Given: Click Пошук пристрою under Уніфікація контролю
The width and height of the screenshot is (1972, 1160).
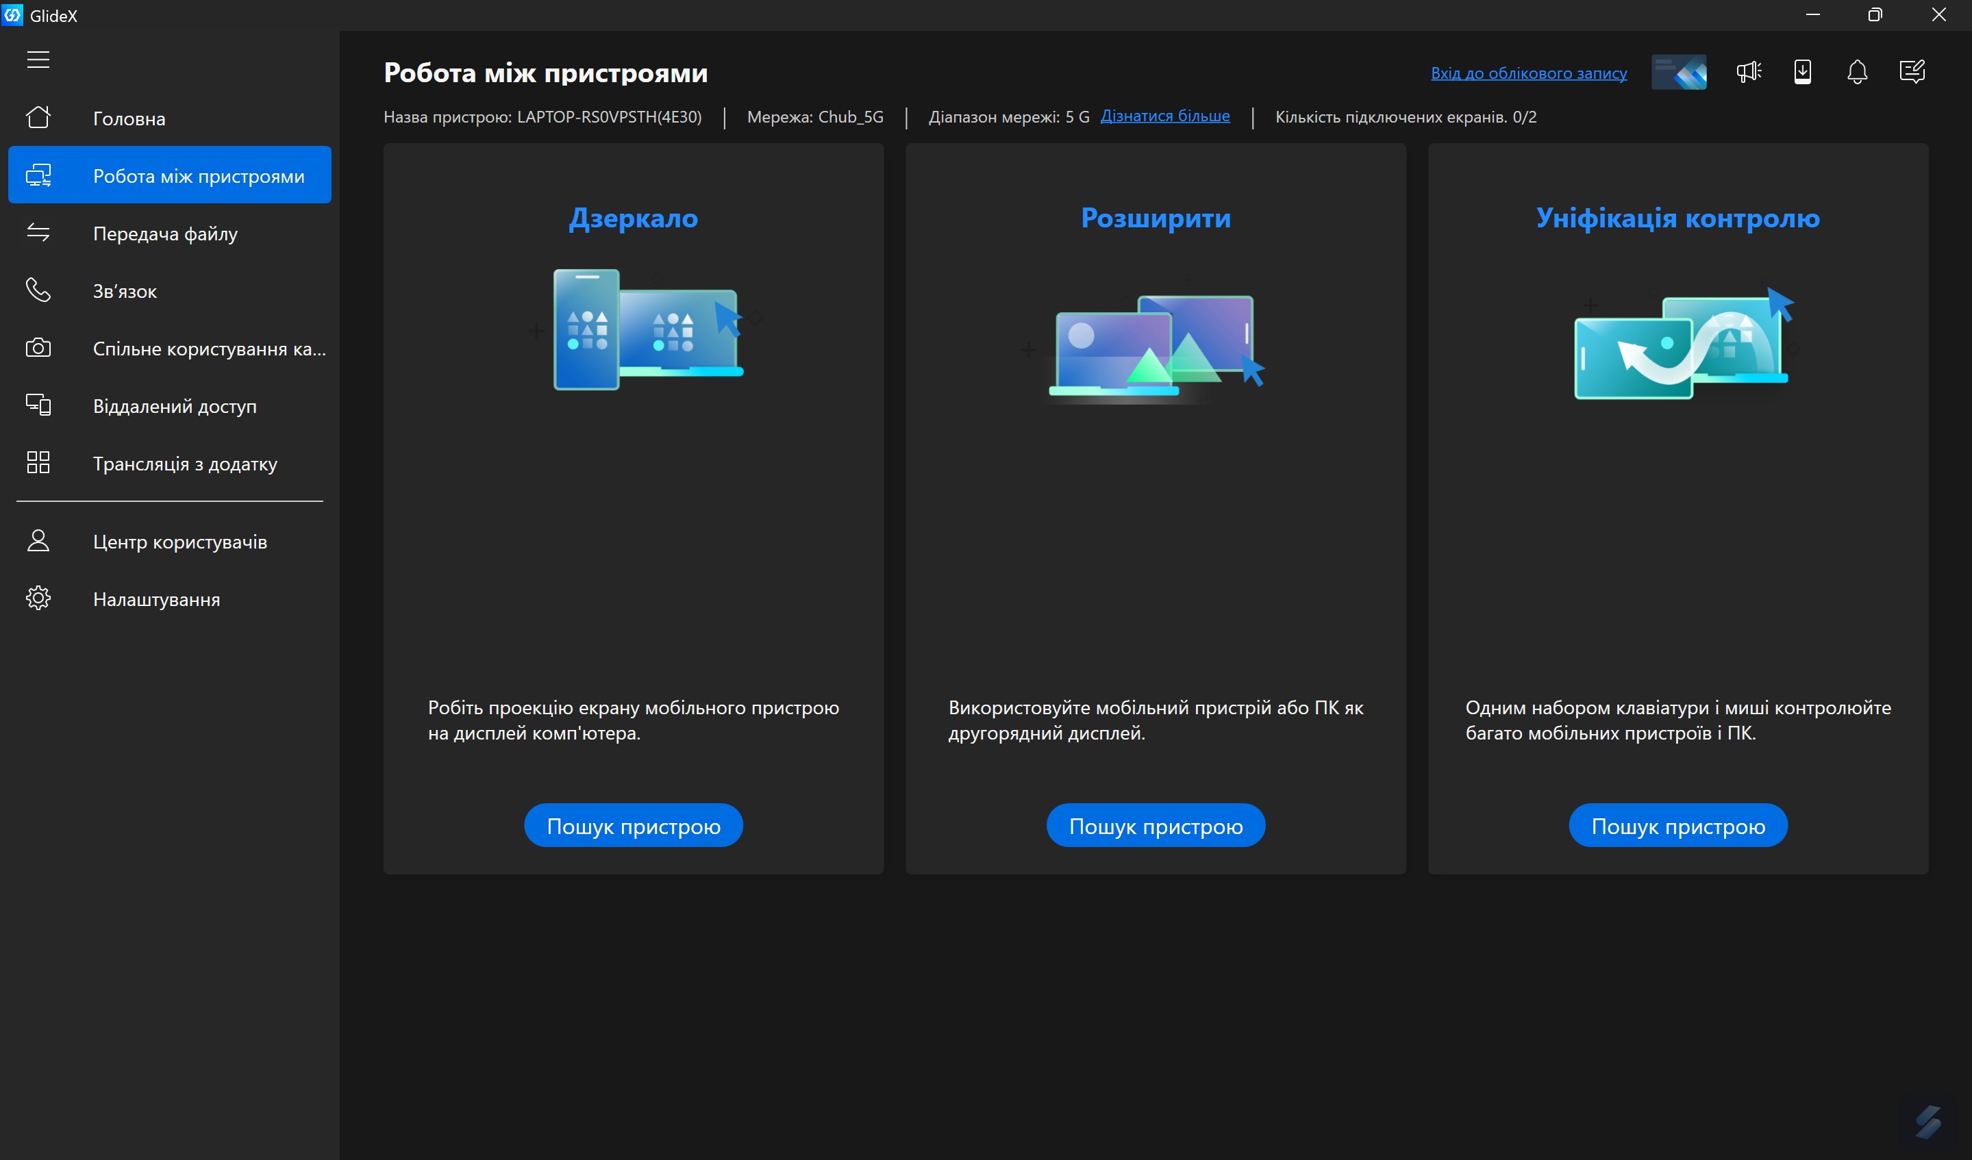Looking at the screenshot, I should pos(1679,826).
